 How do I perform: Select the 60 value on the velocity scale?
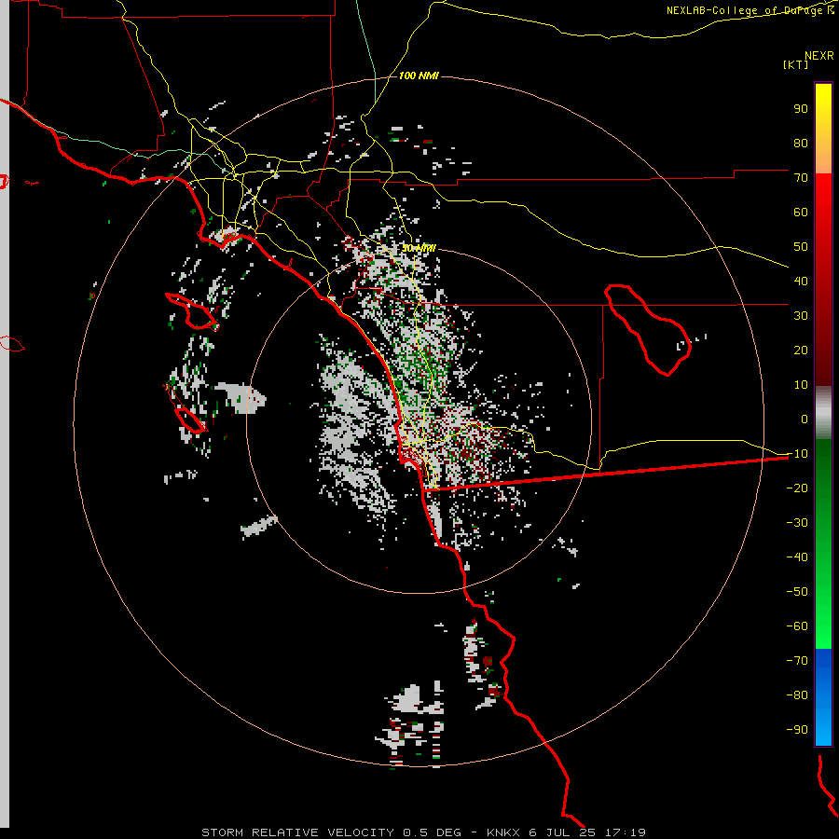[x=801, y=212]
